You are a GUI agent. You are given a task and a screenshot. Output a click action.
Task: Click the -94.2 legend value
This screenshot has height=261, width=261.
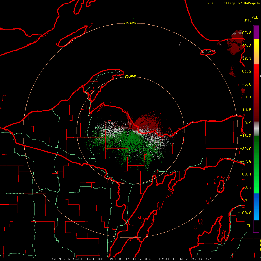(x=246, y=200)
